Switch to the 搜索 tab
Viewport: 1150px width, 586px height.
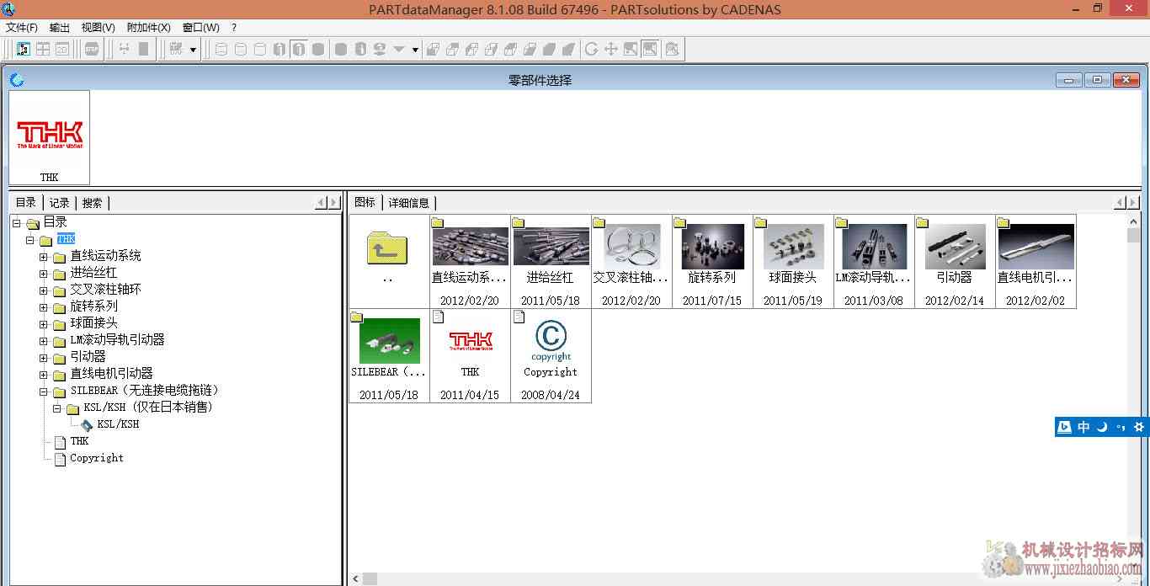(92, 203)
